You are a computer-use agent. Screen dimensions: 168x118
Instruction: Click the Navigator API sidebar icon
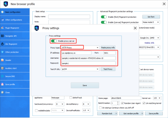click(x=2, y=36)
